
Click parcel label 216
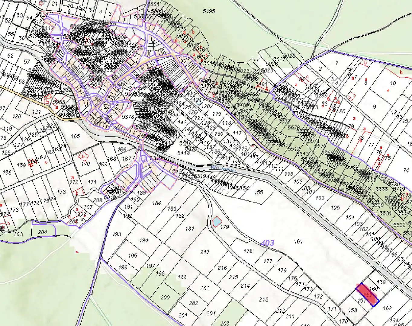[x=222, y=267]
